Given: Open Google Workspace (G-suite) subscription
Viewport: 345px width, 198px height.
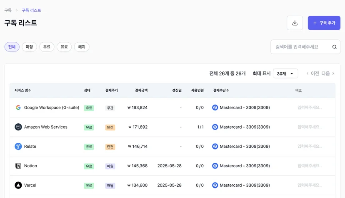Looking at the screenshot, I should point(52,108).
